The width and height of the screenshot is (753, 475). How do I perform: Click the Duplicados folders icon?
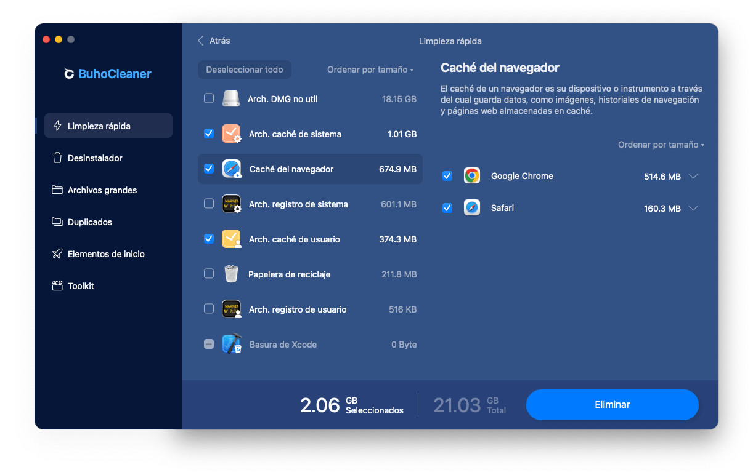coord(57,222)
